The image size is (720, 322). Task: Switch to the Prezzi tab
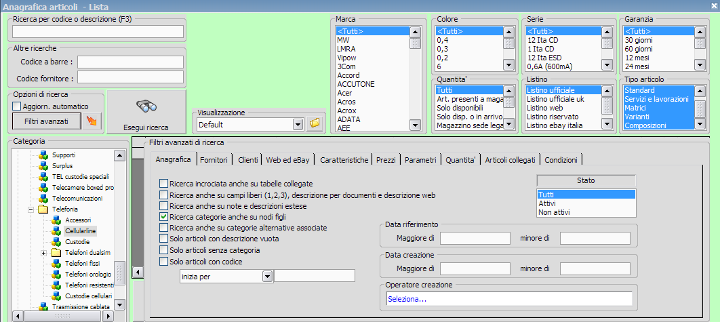386,160
